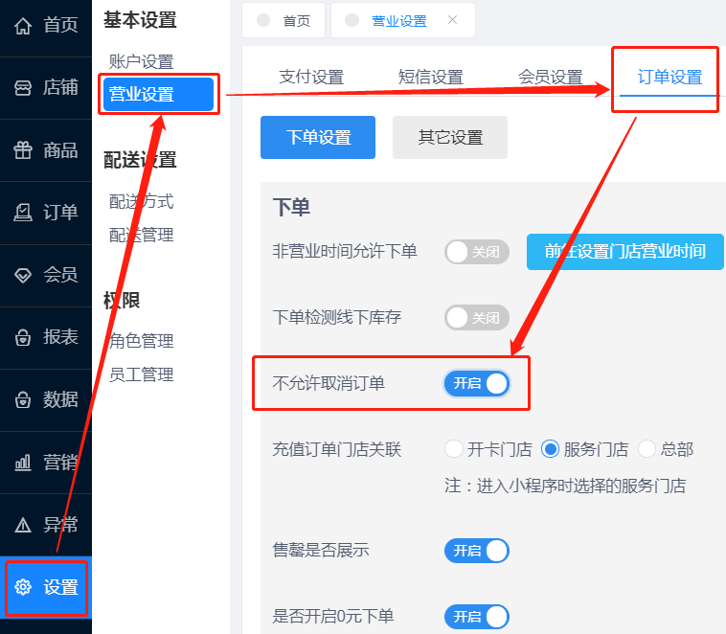Toggle 是否开启0元下单 switch
Screen dimensions: 726x634
pyautogui.click(x=476, y=617)
